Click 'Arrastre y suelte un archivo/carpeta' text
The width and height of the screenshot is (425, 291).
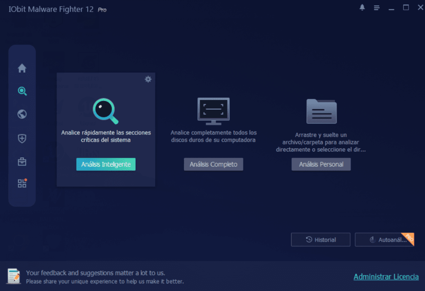(321, 142)
